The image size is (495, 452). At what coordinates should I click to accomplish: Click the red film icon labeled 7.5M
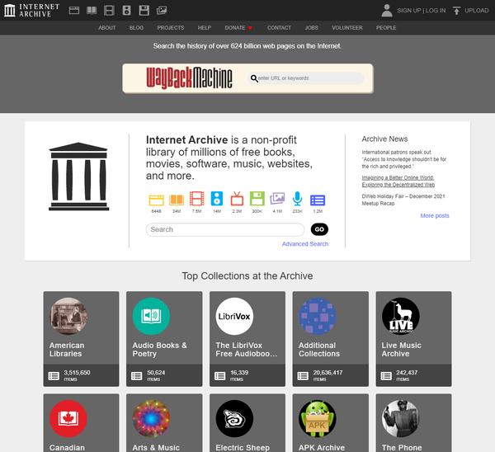(196, 199)
